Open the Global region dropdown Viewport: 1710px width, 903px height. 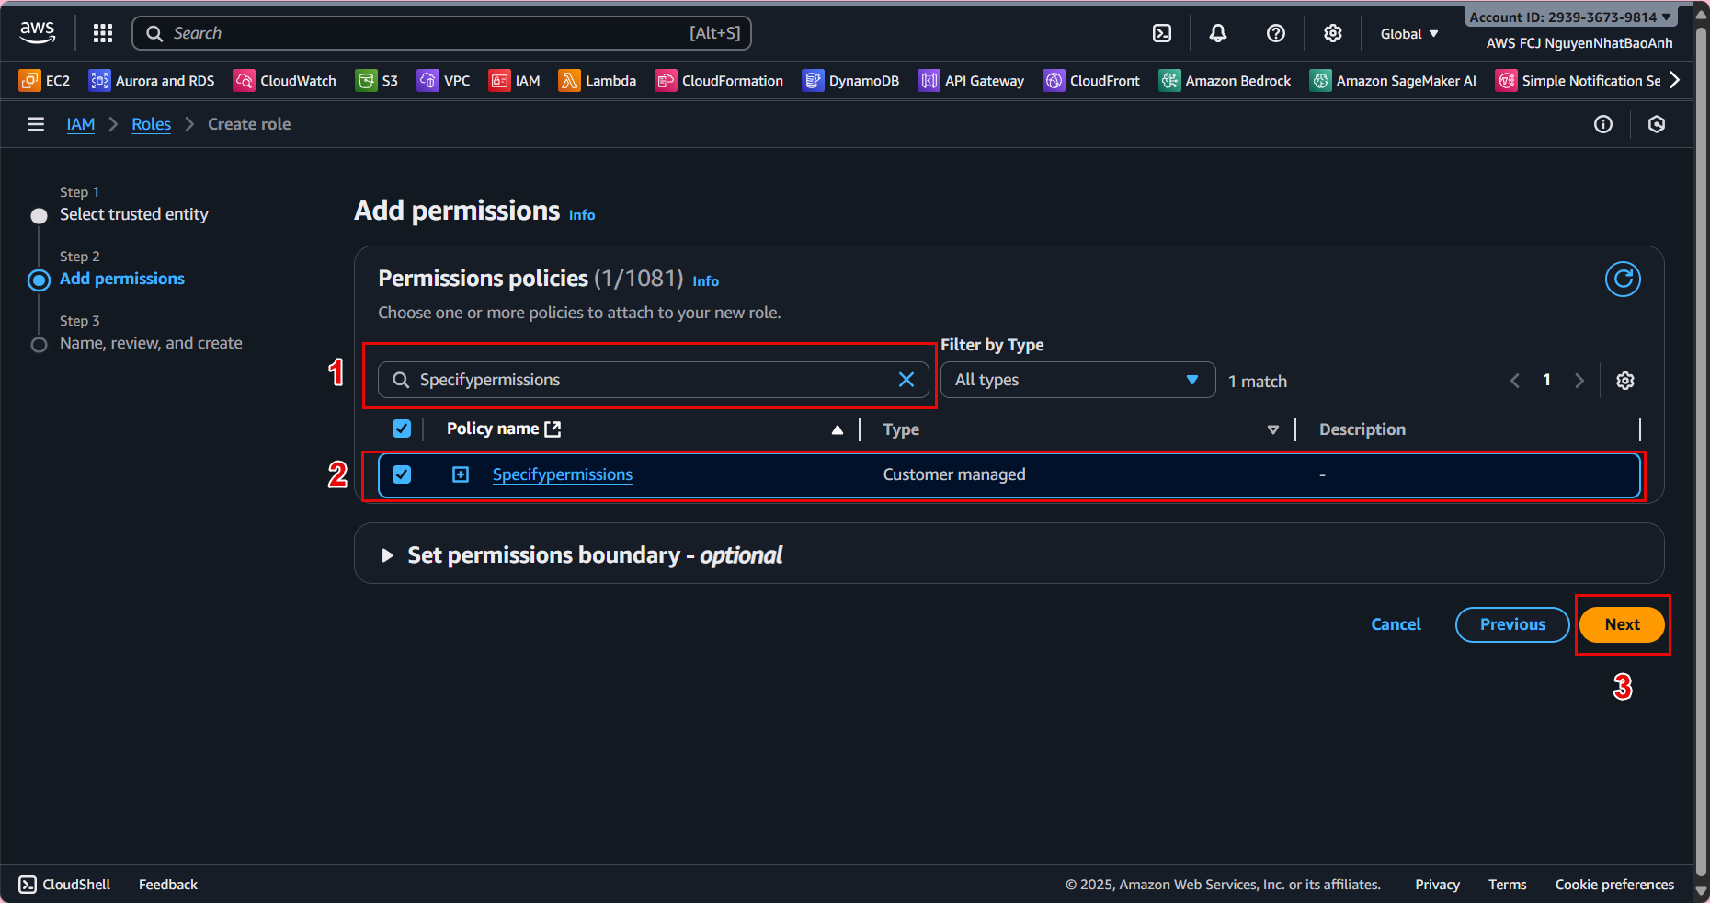tap(1408, 33)
